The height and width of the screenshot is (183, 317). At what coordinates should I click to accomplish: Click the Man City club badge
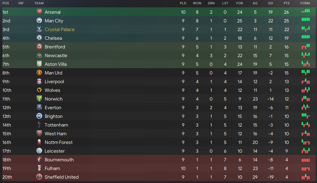pyautogui.click(x=39, y=20)
